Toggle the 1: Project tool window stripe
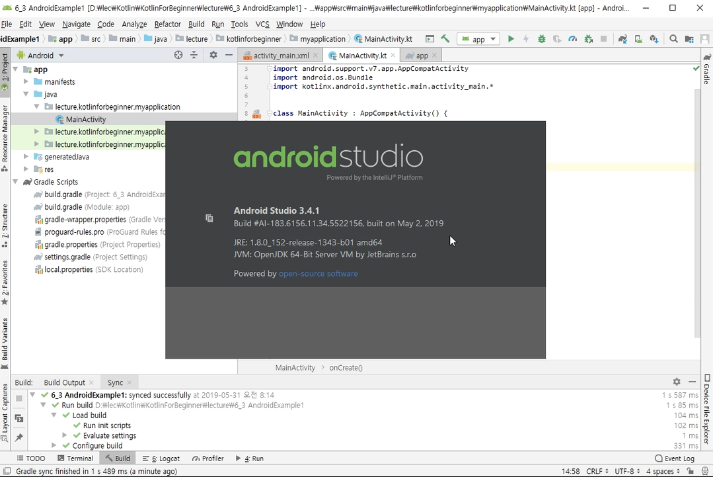This screenshot has width=713, height=477. point(5,71)
